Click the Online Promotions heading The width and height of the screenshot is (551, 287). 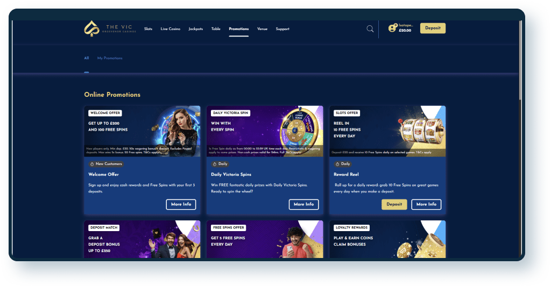pos(112,95)
